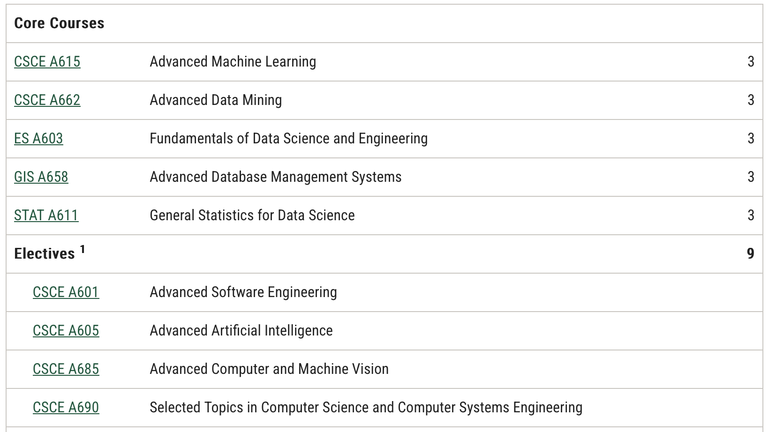
Task: Click General Statistics for Data Science title
Action: click(252, 216)
